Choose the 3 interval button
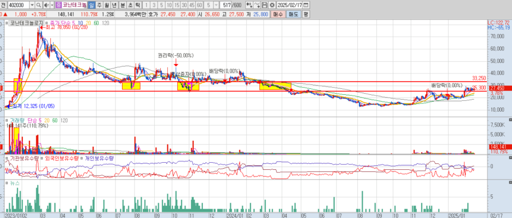Image resolution: width=512 pixels, height=218 pixels. point(154,5)
